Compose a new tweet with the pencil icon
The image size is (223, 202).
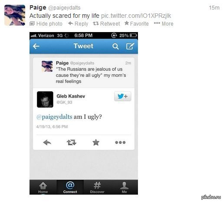tap(130, 46)
